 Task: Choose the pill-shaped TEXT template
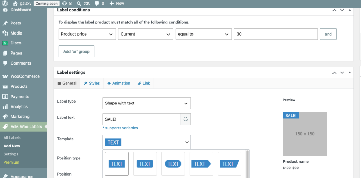[x=173, y=164]
